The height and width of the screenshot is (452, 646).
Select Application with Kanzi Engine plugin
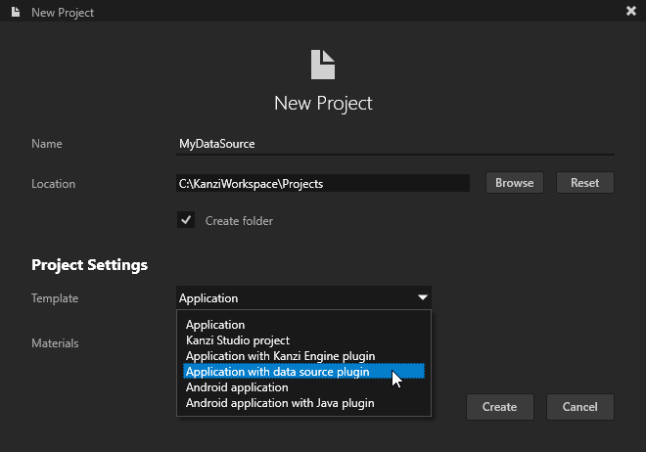tap(280, 355)
